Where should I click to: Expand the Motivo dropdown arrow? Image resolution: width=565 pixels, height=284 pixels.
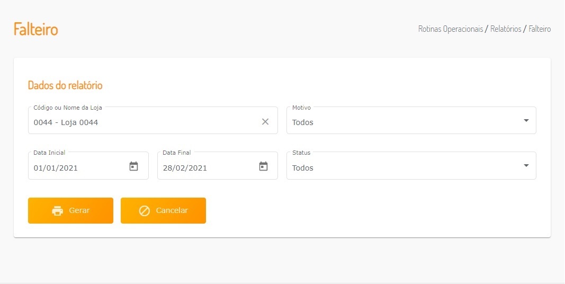pyautogui.click(x=526, y=121)
